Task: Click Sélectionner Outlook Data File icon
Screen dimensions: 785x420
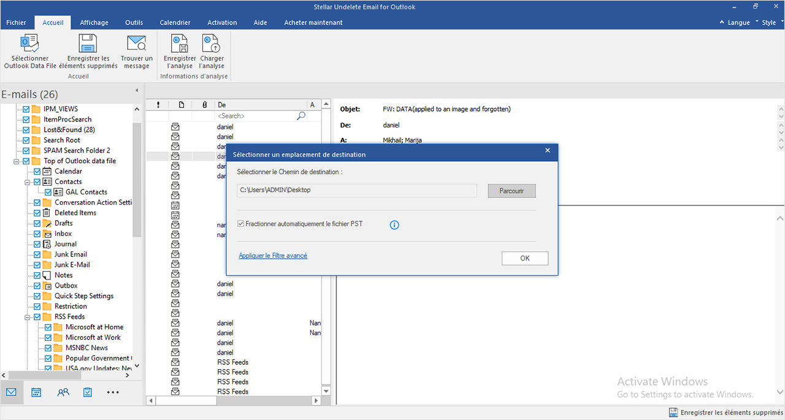Action: tap(29, 43)
